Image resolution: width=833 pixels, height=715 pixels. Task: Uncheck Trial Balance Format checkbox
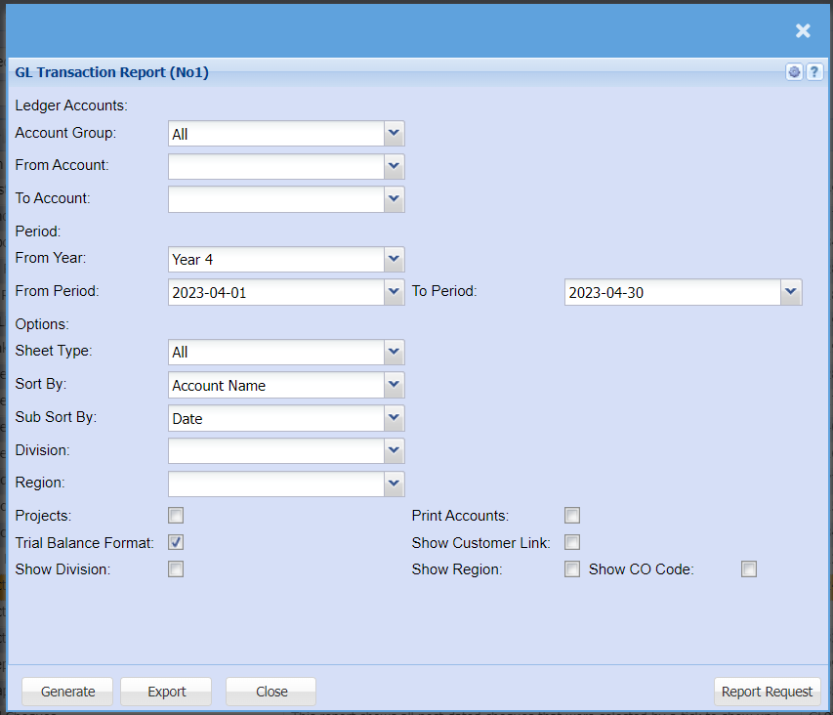coord(176,542)
